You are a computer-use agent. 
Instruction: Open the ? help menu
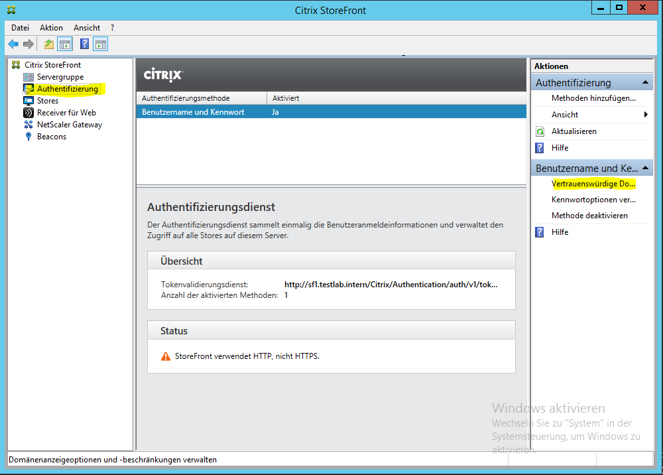tap(112, 28)
